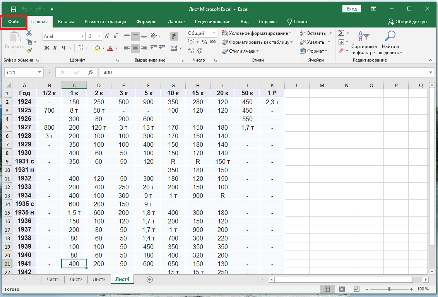
Task: Click the Fill down arrow icon
Action: [341, 42]
